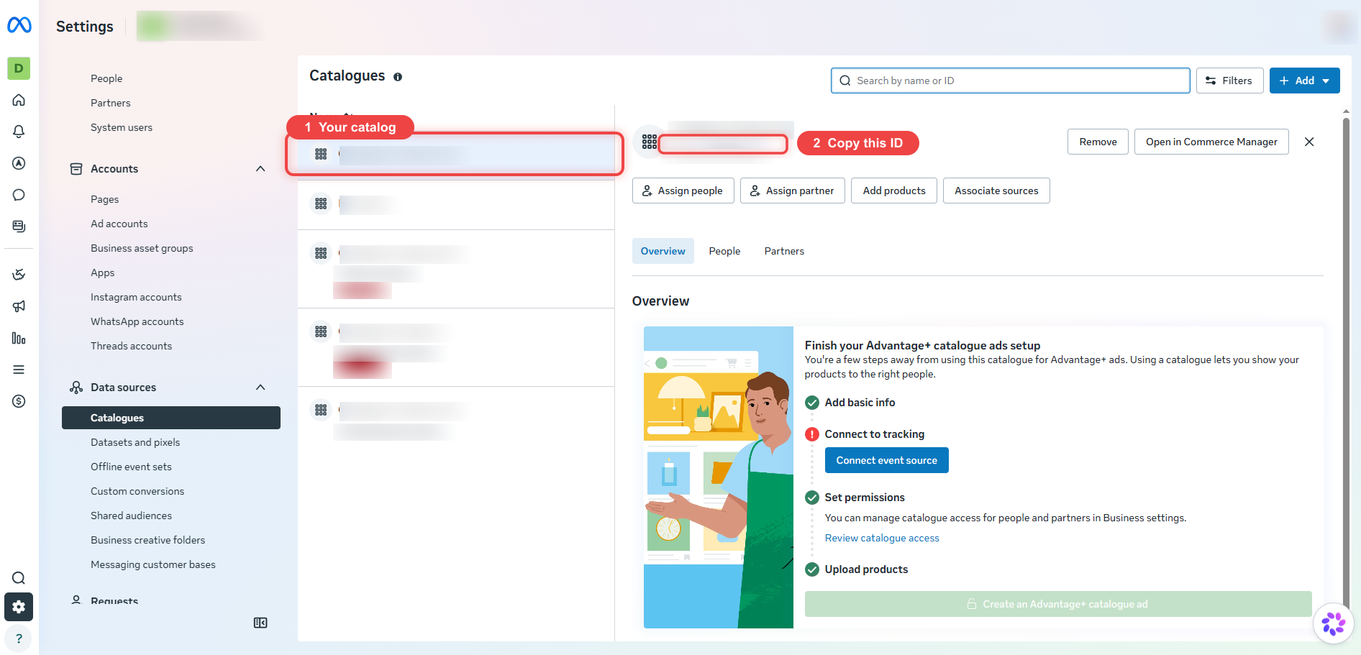Select Catalogues in Data sources
Image resolution: width=1361 pixels, height=655 pixels.
171,418
